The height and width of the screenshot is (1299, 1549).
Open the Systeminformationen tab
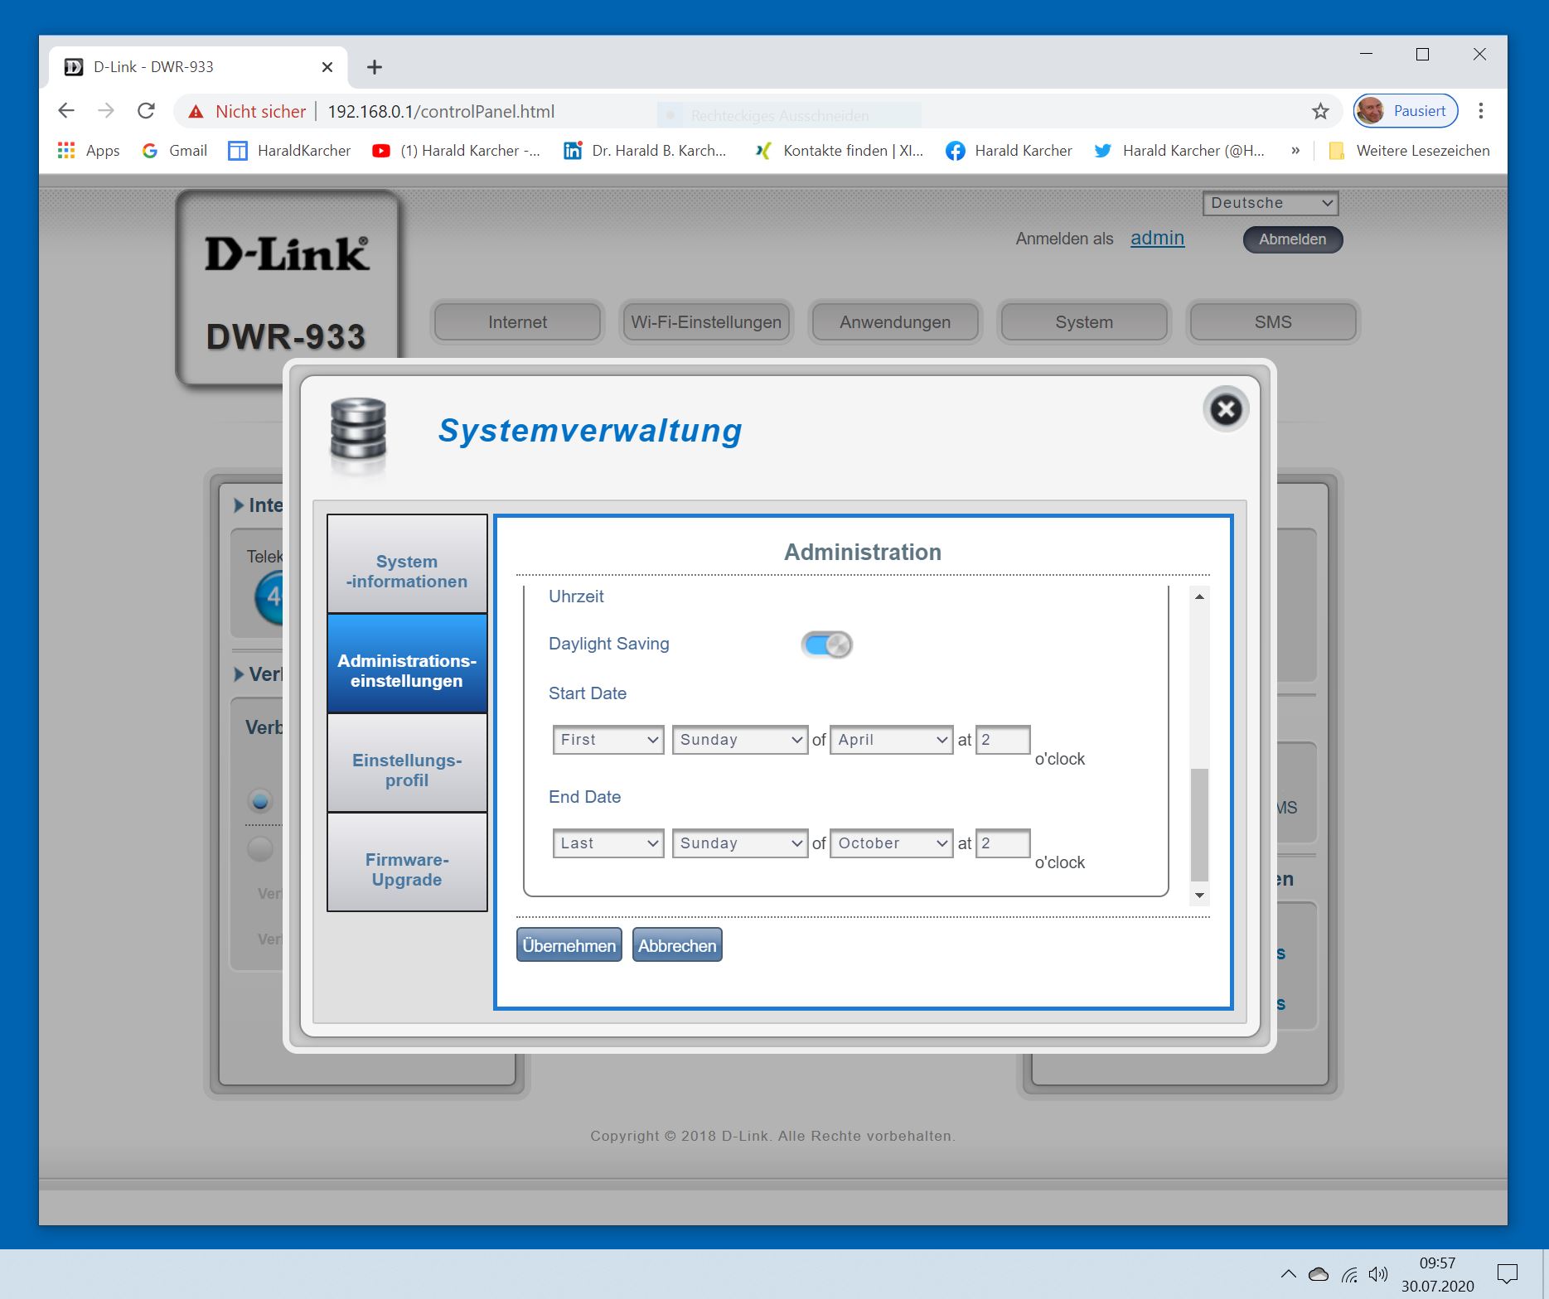click(407, 564)
